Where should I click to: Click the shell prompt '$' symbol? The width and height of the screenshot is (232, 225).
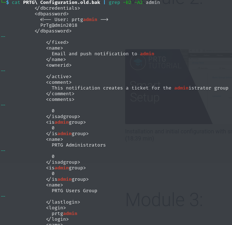7,2
